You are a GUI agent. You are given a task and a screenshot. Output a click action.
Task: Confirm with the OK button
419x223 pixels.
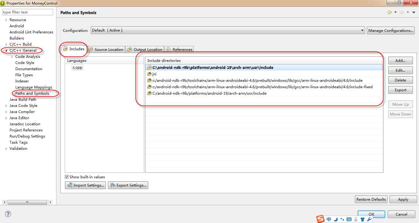[371, 214]
